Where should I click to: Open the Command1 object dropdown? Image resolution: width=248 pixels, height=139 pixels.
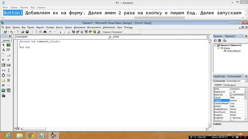109,37
